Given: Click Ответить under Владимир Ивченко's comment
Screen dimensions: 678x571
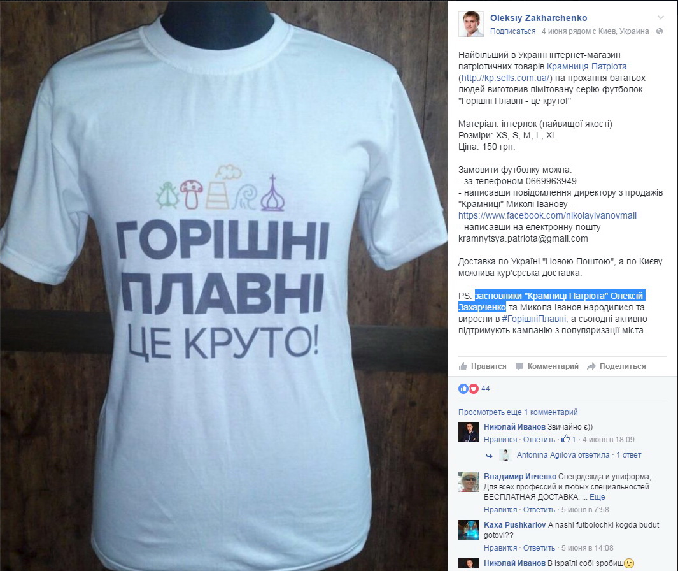Looking at the screenshot, I should [539, 510].
